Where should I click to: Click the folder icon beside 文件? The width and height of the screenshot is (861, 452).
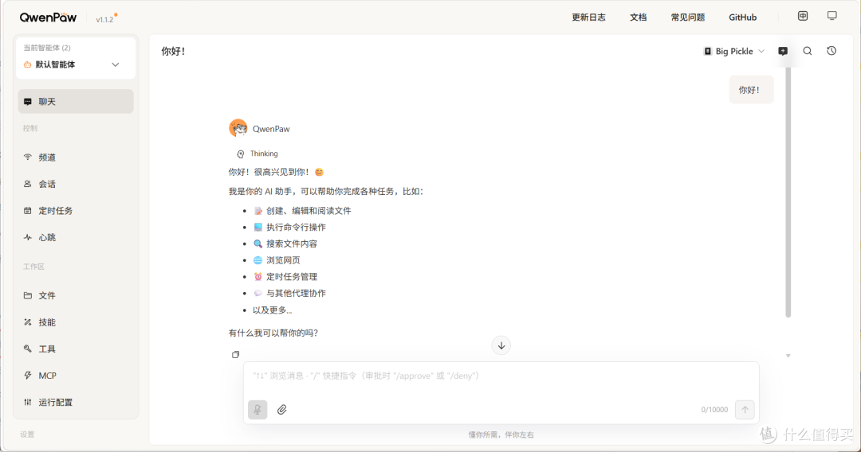(x=27, y=295)
